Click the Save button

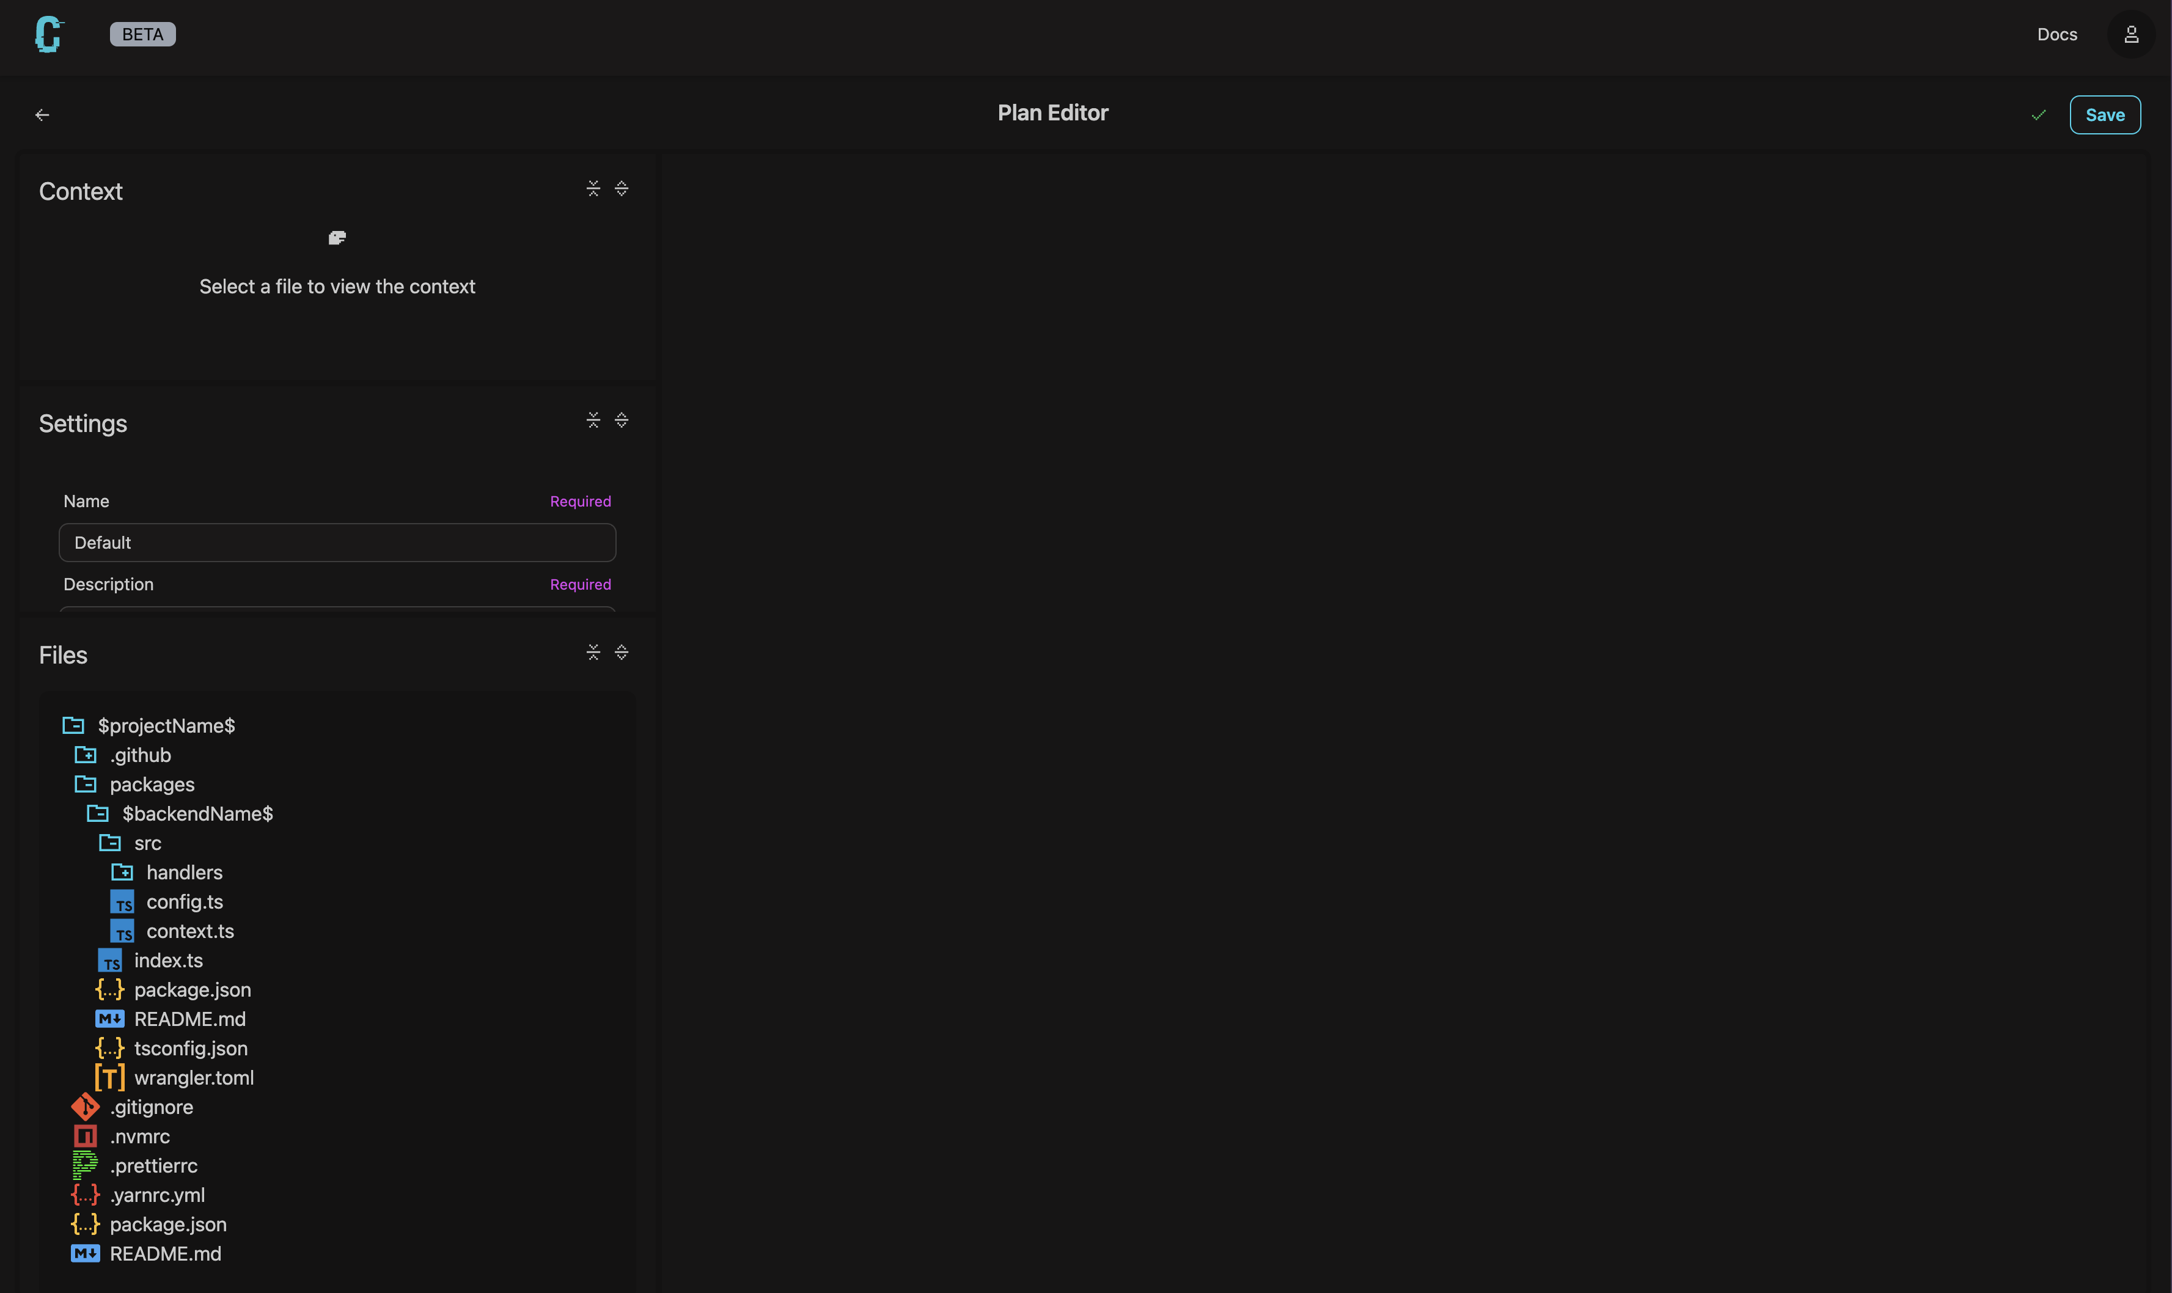(x=2104, y=114)
